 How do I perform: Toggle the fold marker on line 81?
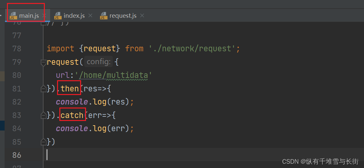pos(43,89)
